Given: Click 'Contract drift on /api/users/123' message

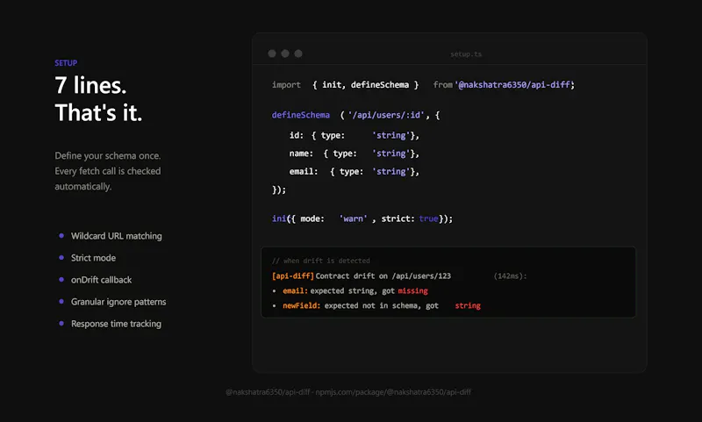Looking at the screenshot, I should tap(383, 276).
